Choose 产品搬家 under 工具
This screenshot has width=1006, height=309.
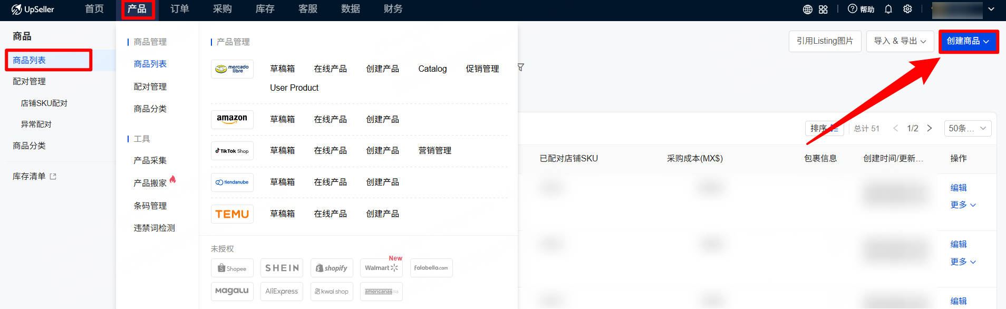coord(150,183)
